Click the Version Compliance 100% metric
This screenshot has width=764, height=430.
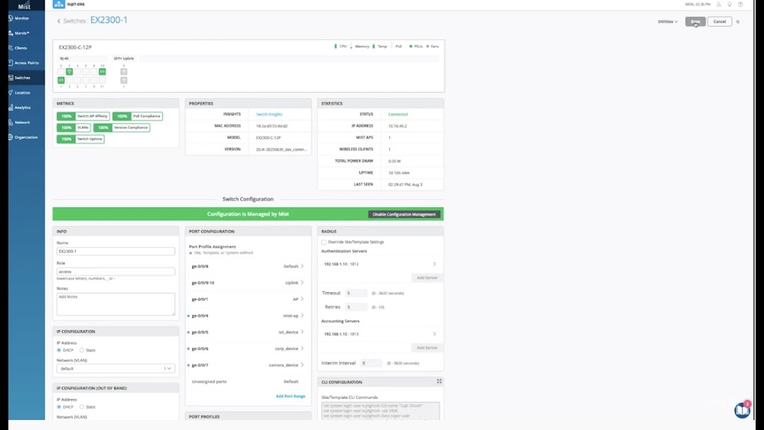tap(121, 128)
